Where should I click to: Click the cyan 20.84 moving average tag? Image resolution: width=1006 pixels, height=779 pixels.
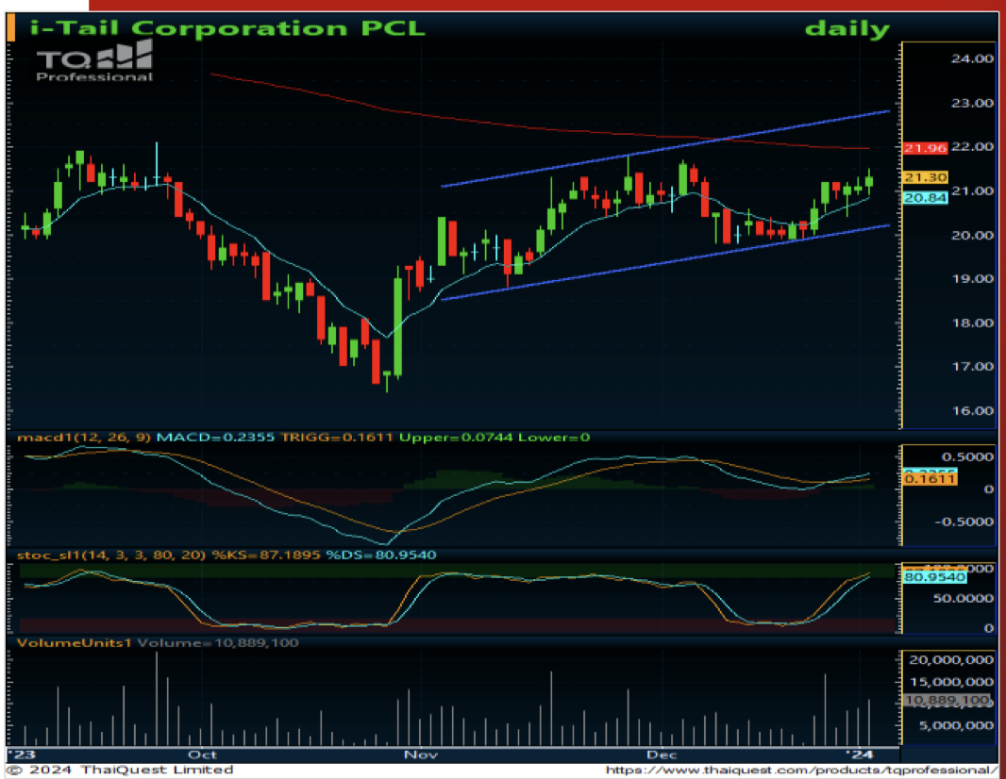click(925, 198)
